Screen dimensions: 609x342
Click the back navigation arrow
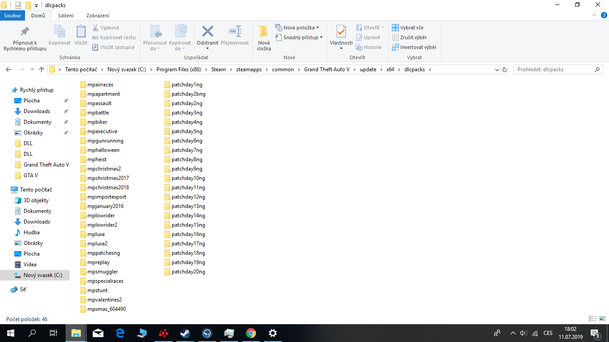coord(8,69)
